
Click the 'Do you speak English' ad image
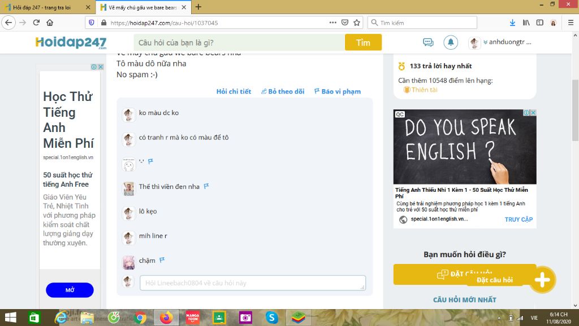465,147
